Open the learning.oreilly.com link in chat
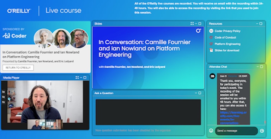Image resolution: width=271 pixels, height=139 pixels. 233,118
